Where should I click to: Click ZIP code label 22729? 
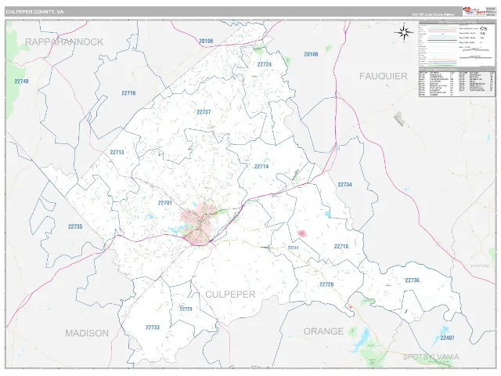point(186,309)
